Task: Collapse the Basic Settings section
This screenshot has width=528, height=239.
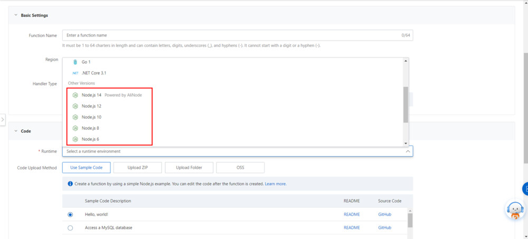Action: (x=15, y=15)
